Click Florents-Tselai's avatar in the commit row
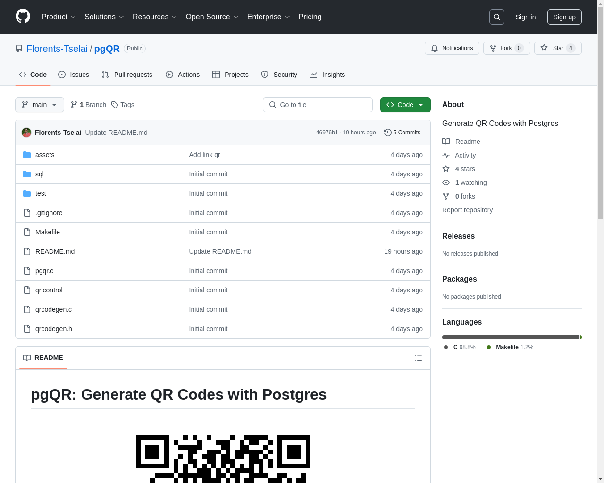 point(26,133)
